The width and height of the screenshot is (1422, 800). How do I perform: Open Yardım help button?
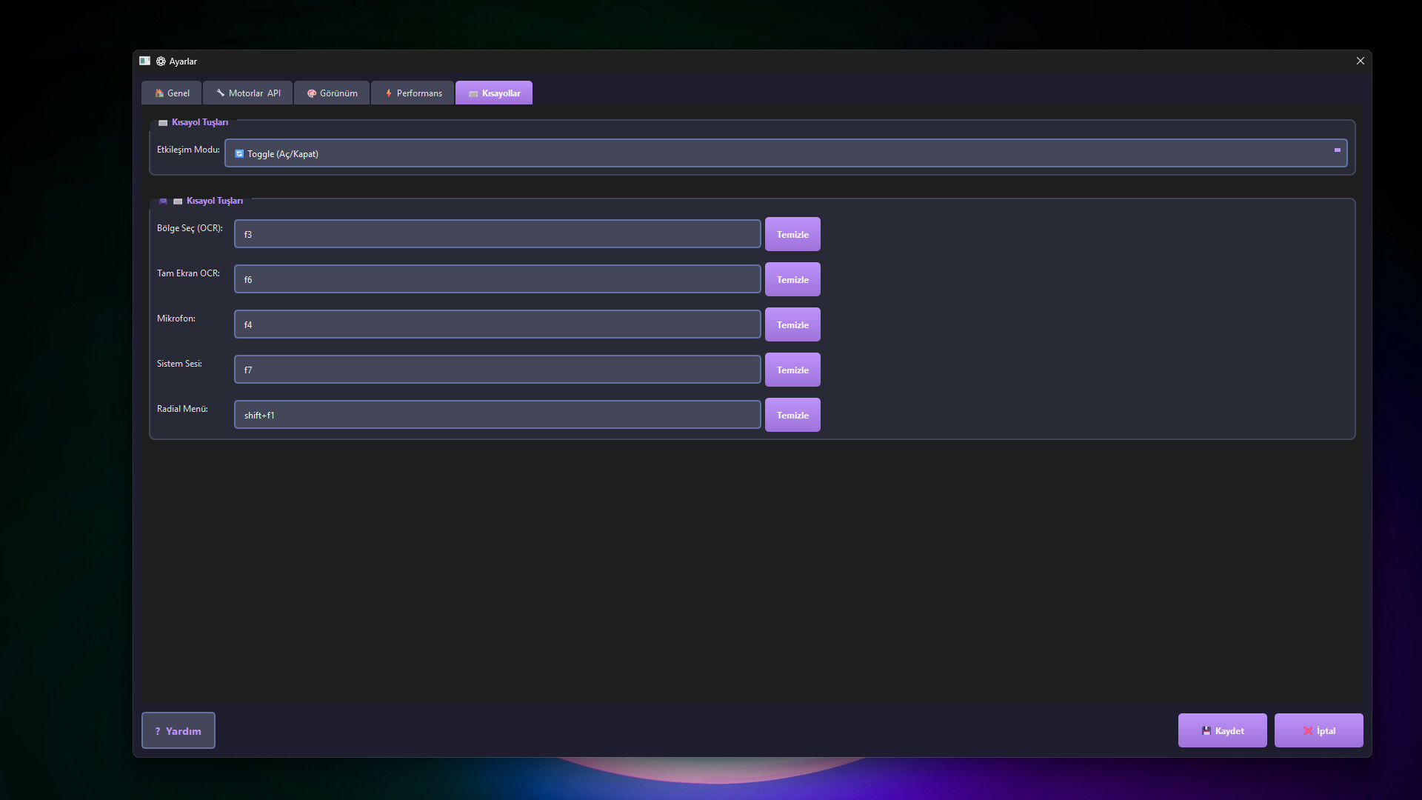coord(178,730)
